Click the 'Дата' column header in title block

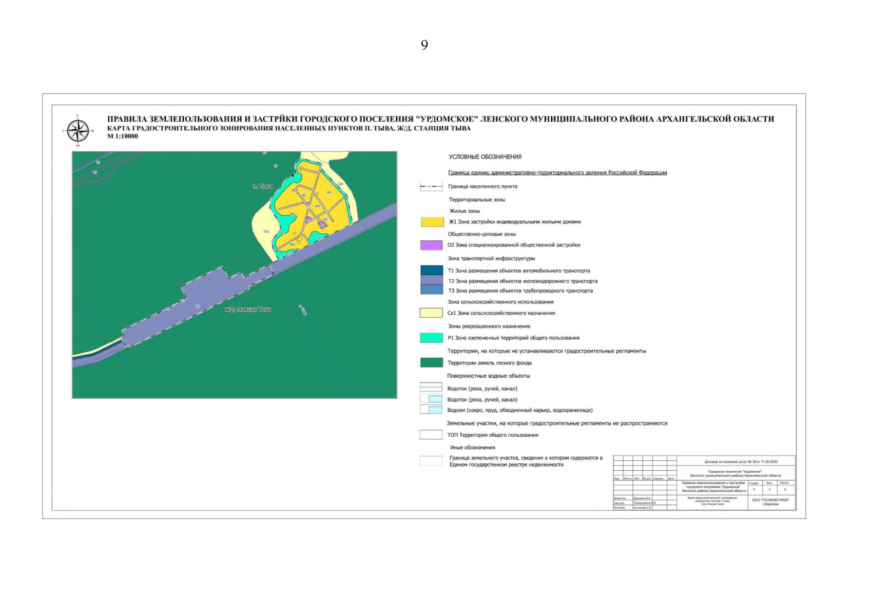click(x=671, y=478)
